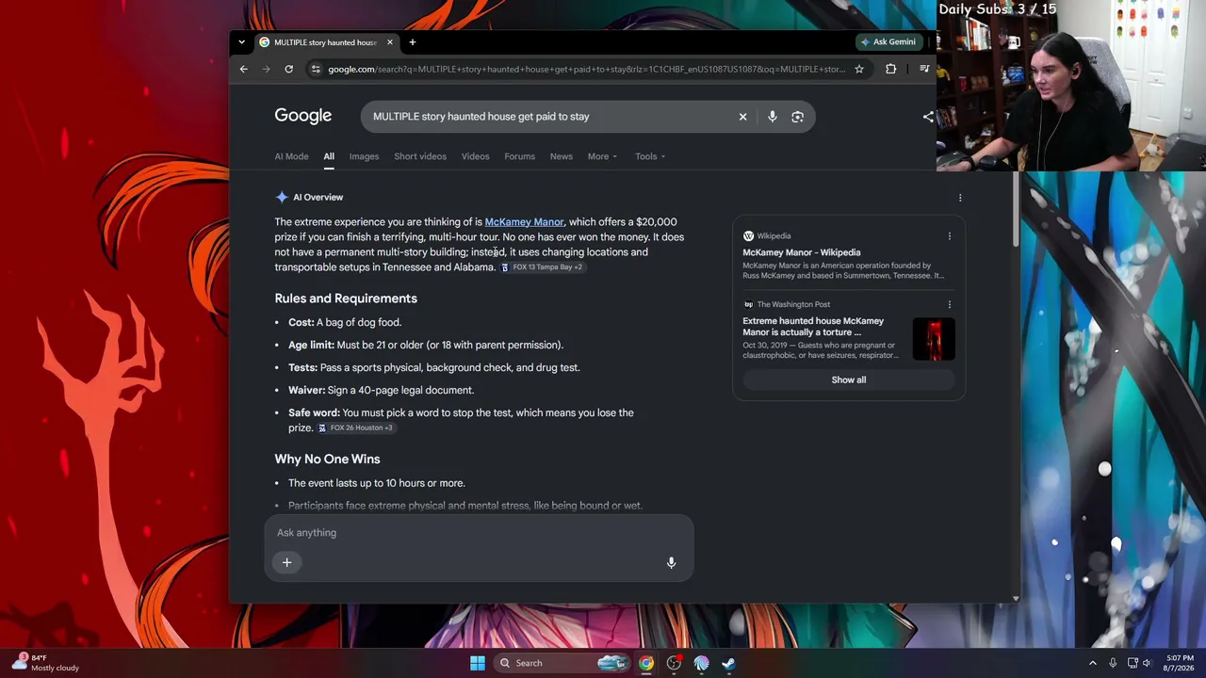This screenshot has height=678, width=1206.
Task: Click the AI Overview label
Action: click(x=318, y=198)
